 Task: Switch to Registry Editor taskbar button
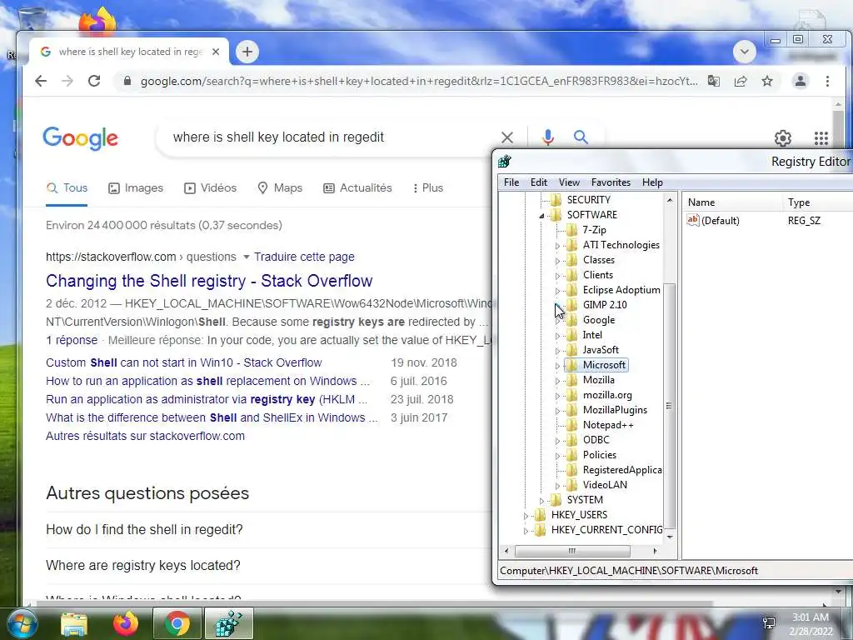229,623
